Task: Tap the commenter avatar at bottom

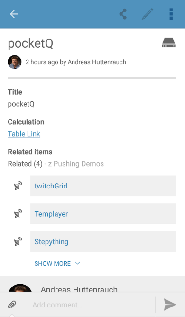Action: [20, 288]
